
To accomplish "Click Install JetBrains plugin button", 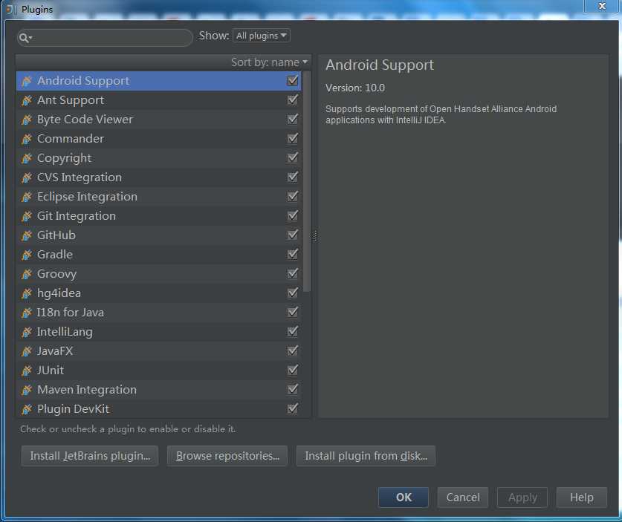I will point(90,456).
